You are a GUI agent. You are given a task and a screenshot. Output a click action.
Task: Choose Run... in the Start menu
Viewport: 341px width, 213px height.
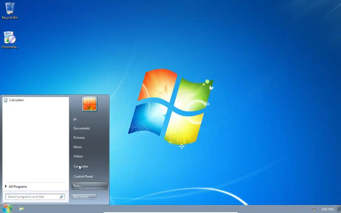click(x=90, y=186)
